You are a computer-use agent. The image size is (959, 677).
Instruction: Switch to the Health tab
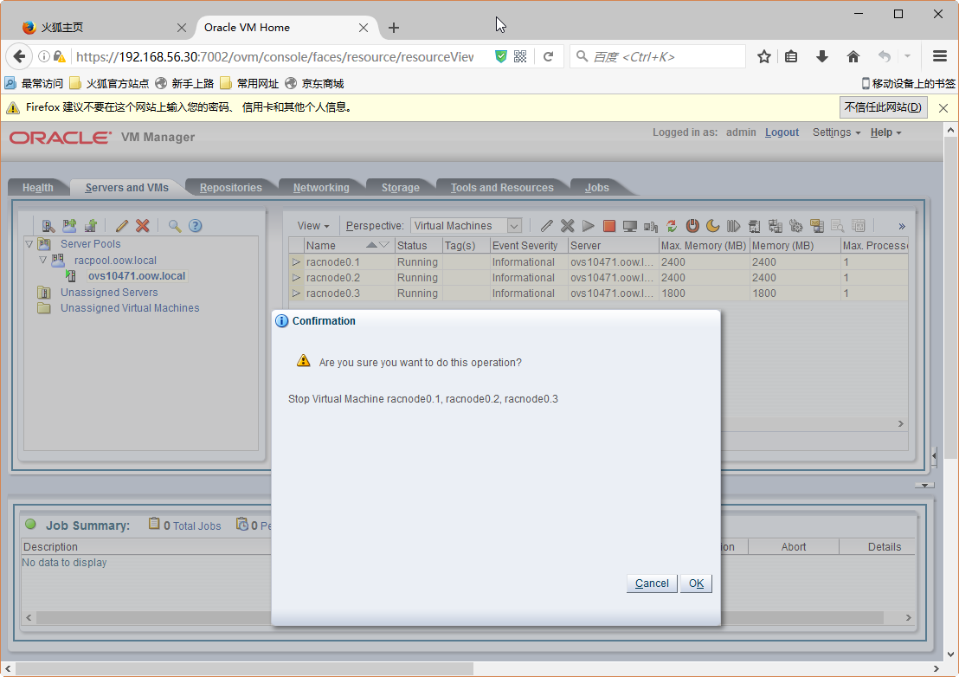pos(38,188)
